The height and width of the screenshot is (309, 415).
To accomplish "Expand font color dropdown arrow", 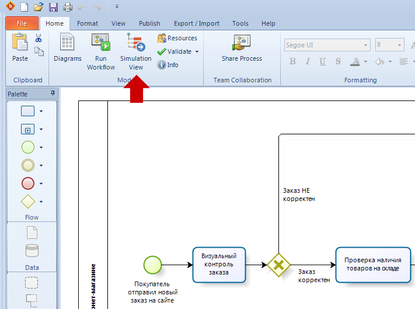I will (x=365, y=62).
